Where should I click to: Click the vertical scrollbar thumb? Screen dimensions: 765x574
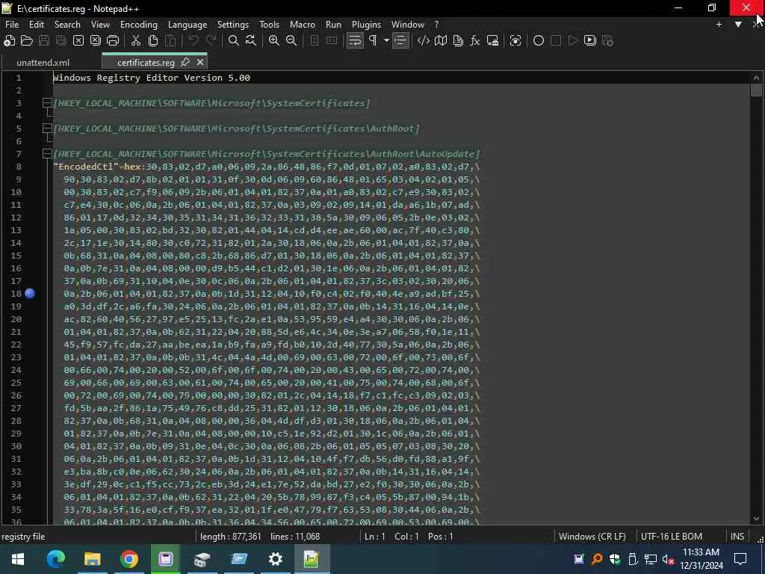click(756, 90)
